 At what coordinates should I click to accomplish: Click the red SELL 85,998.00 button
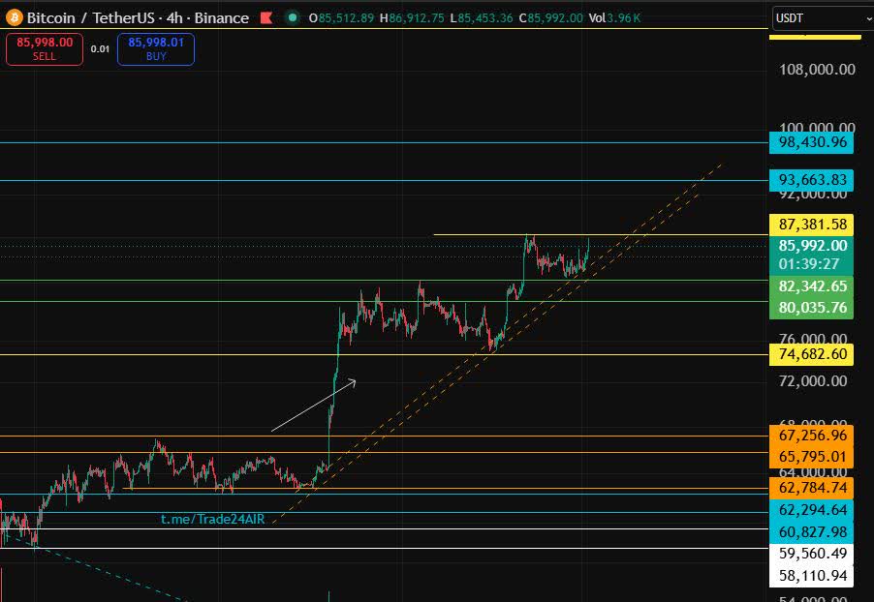pyautogui.click(x=44, y=49)
